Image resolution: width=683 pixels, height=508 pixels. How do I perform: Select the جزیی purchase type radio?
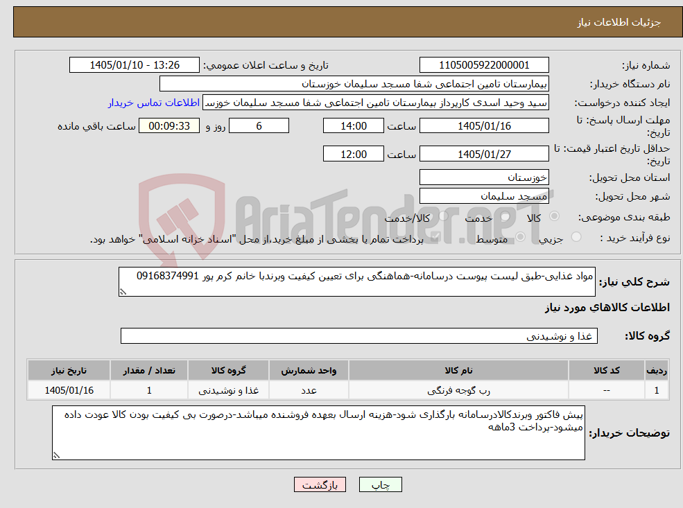(576, 237)
